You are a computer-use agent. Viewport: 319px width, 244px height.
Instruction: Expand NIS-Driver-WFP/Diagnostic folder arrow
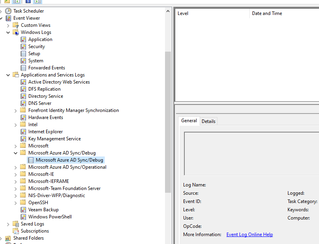point(16,196)
